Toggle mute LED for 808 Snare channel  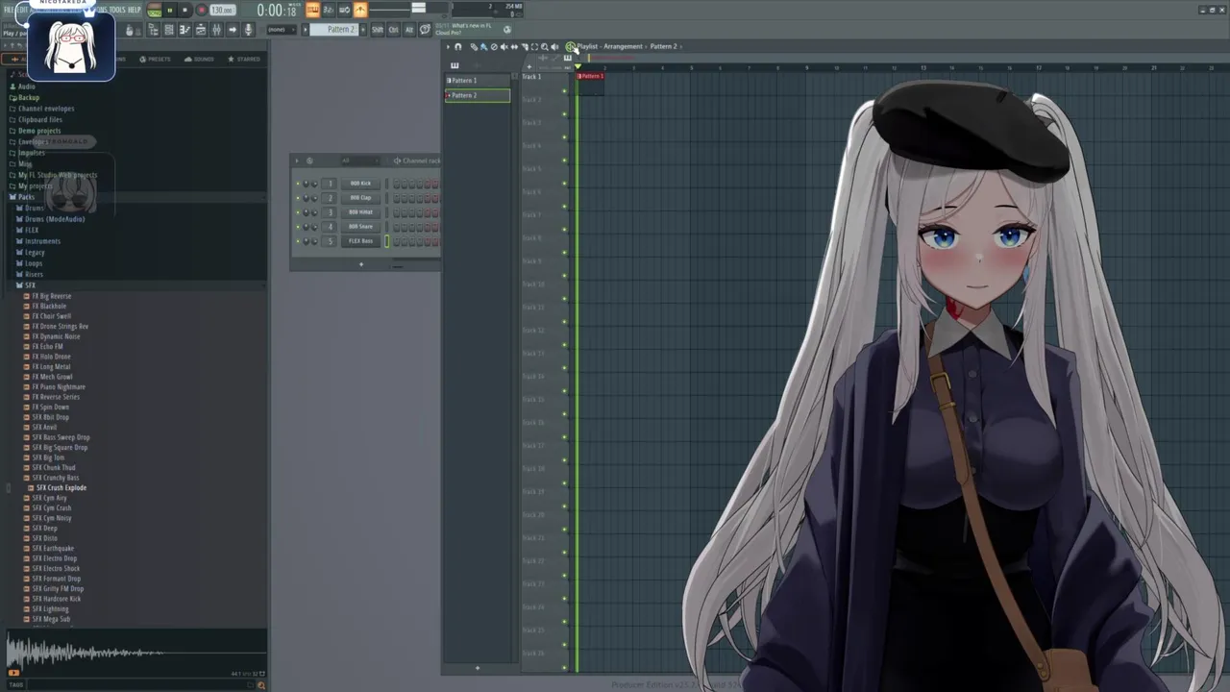(298, 227)
